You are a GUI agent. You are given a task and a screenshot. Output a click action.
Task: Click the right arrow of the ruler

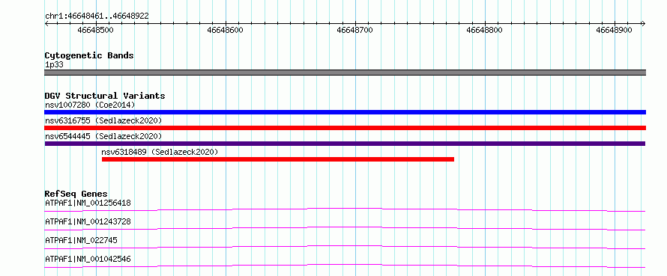point(643,23)
